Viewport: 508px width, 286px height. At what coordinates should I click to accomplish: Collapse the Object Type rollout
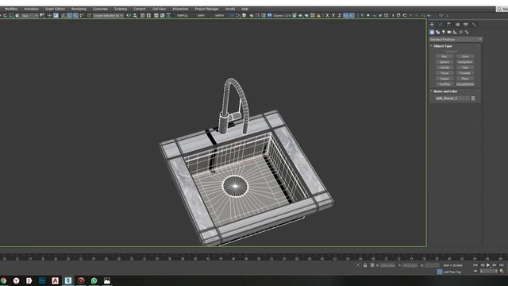coord(443,46)
